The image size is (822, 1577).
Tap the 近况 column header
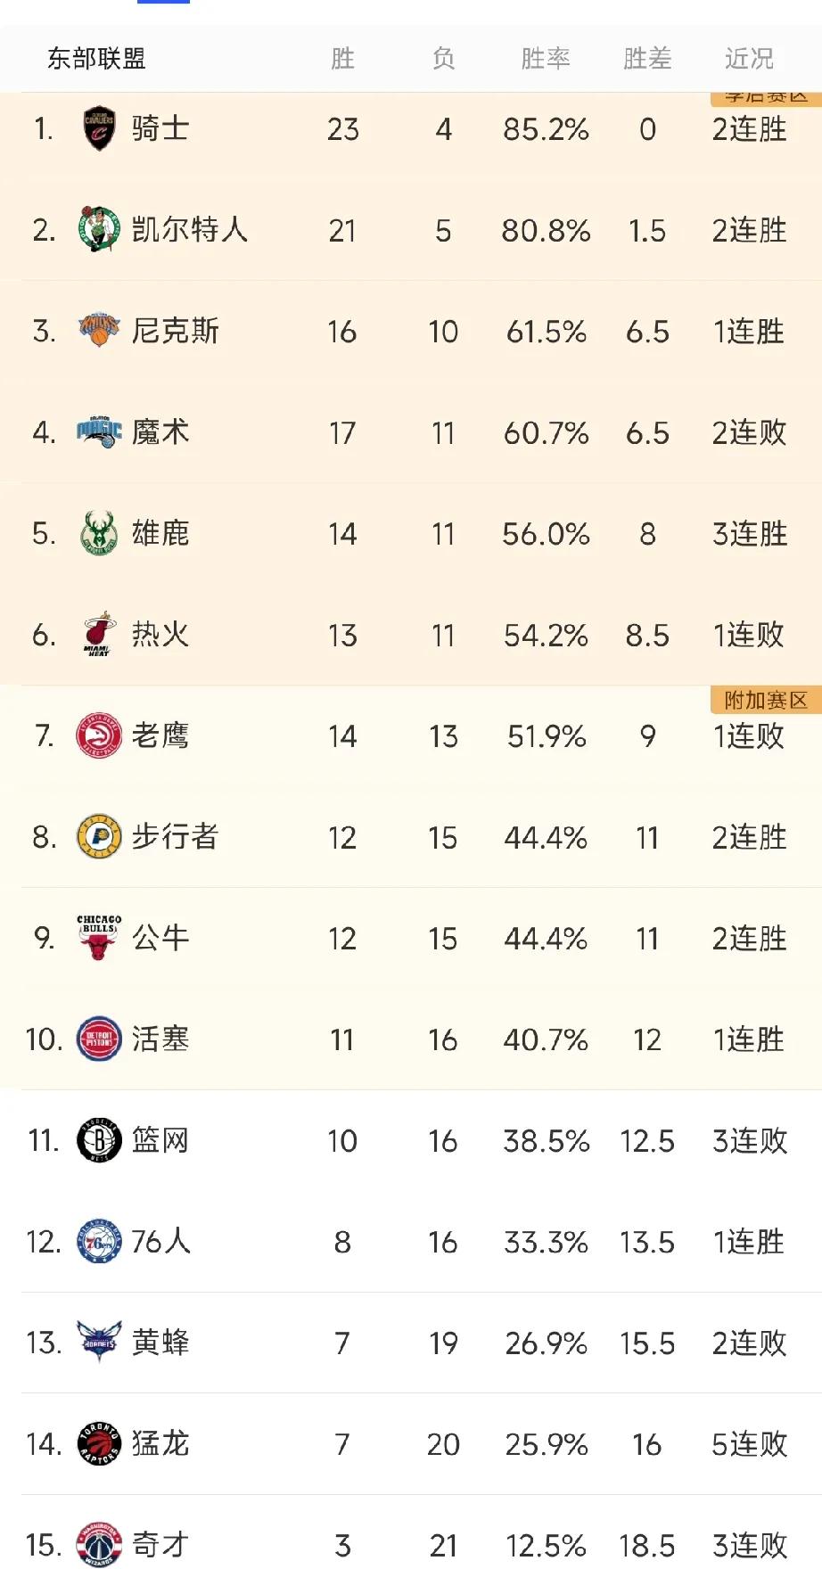(x=749, y=59)
